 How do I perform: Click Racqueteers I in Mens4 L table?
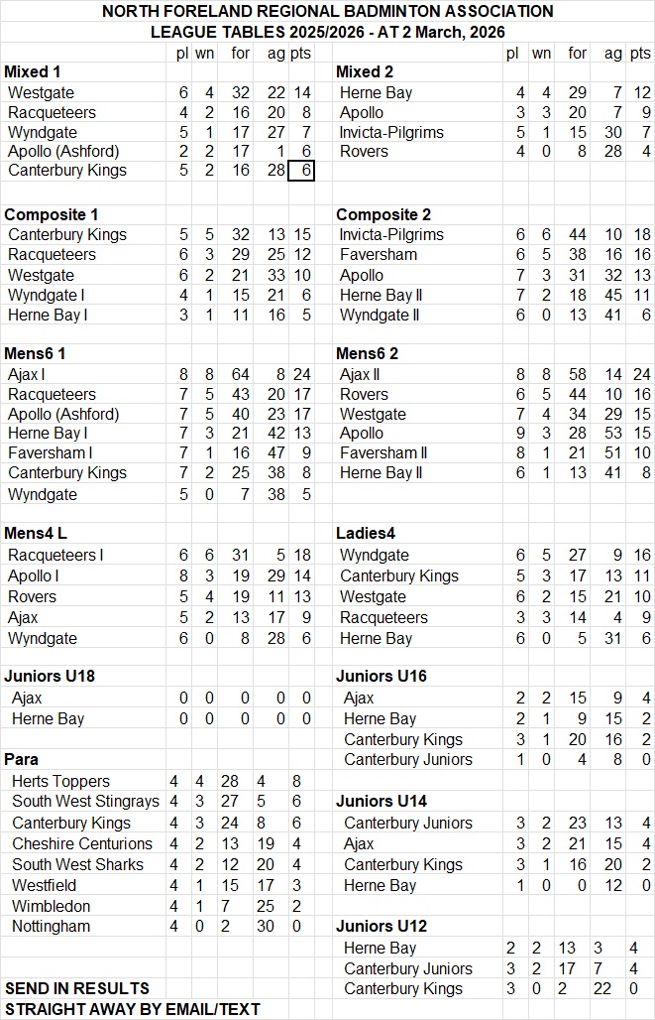point(55,555)
